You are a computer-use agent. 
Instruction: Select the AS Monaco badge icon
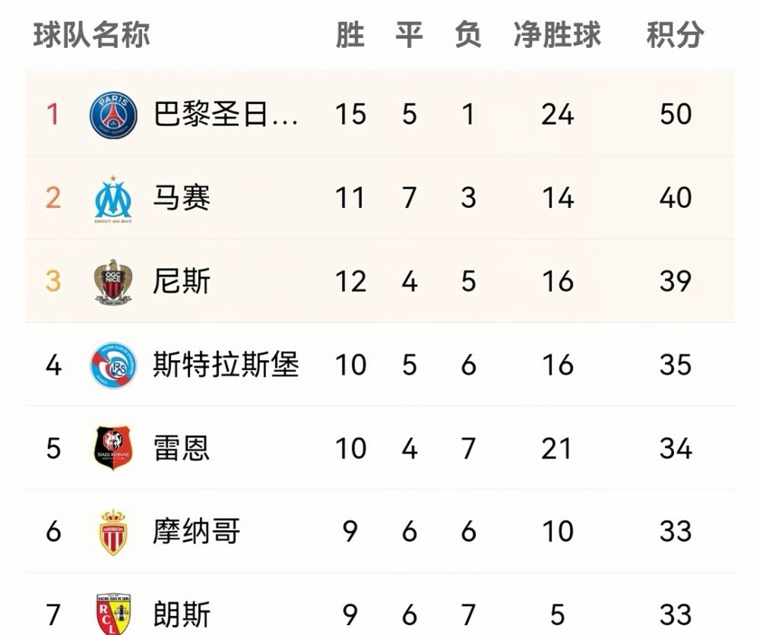113,532
